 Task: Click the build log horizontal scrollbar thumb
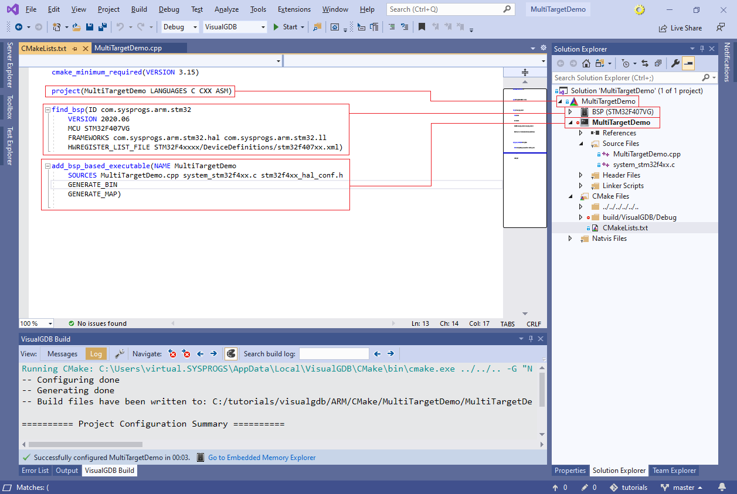85,445
